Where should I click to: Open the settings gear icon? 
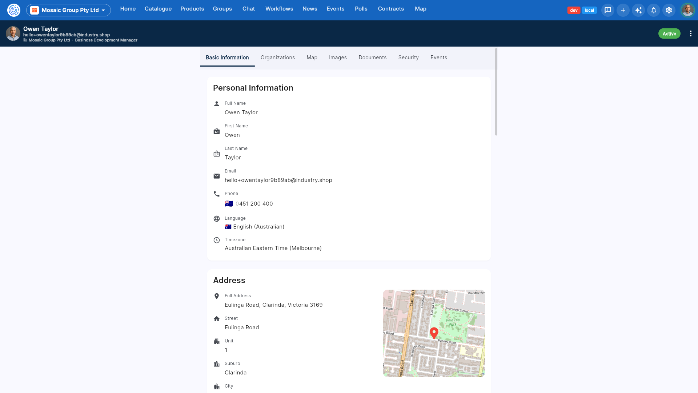click(669, 10)
